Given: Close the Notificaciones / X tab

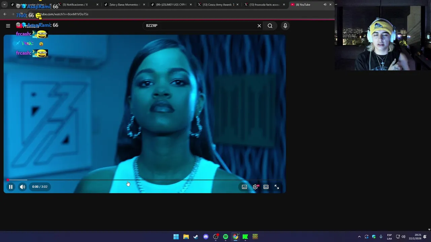Looking at the screenshot, I should click(x=97, y=5).
